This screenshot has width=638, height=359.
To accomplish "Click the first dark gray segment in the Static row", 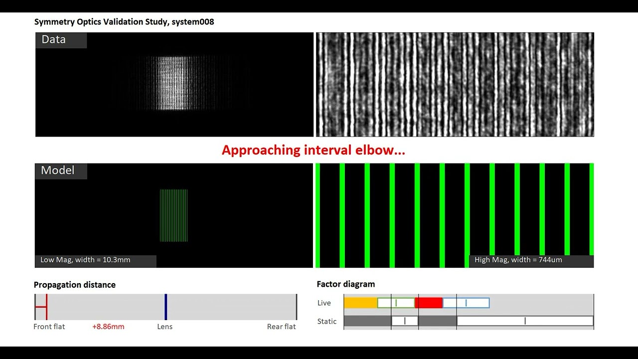I will point(368,321).
